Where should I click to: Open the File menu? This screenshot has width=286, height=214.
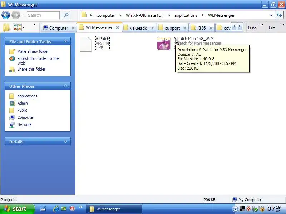pyautogui.click(x=272, y=27)
